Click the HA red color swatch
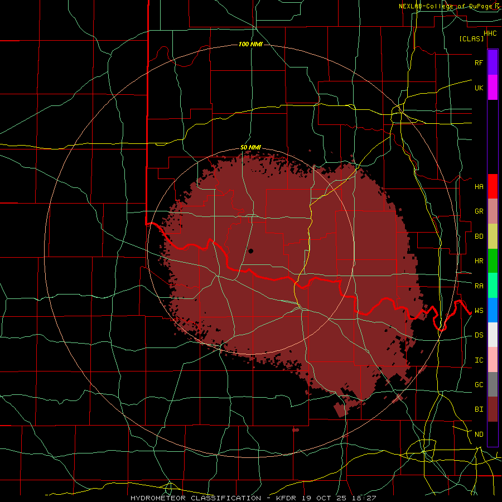 (x=493, y=186)
